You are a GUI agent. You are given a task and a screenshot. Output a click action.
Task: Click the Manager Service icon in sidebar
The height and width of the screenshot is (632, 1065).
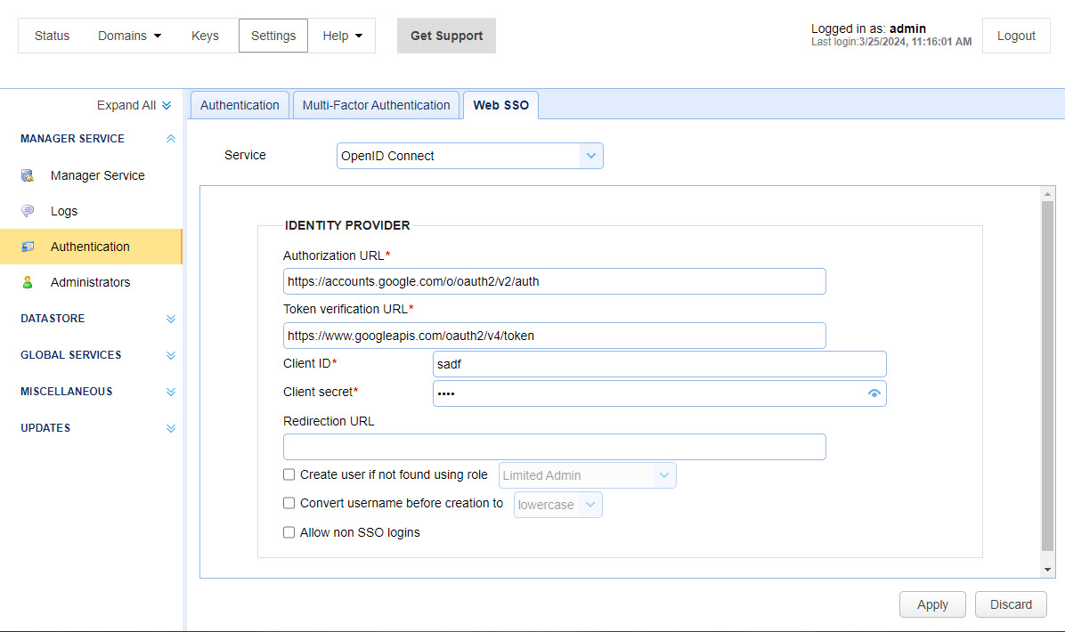click(29, 175)
